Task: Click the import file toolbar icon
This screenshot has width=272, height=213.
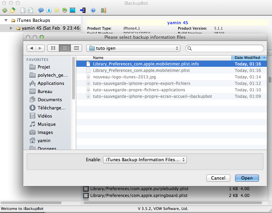Action: [x=31, y=10]
